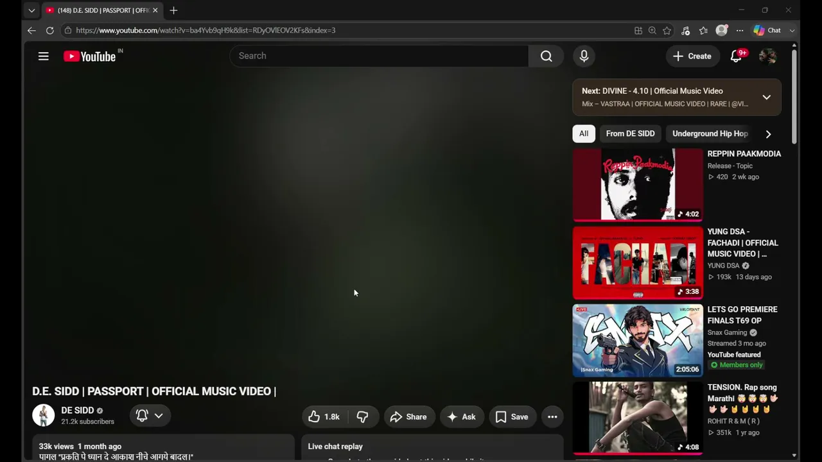Open REPPIN PAAKMODIA video thumbnail
Image resolution: width=822 pixels, height=462 pixels.
pyautogui.click(x=638, y=185)
